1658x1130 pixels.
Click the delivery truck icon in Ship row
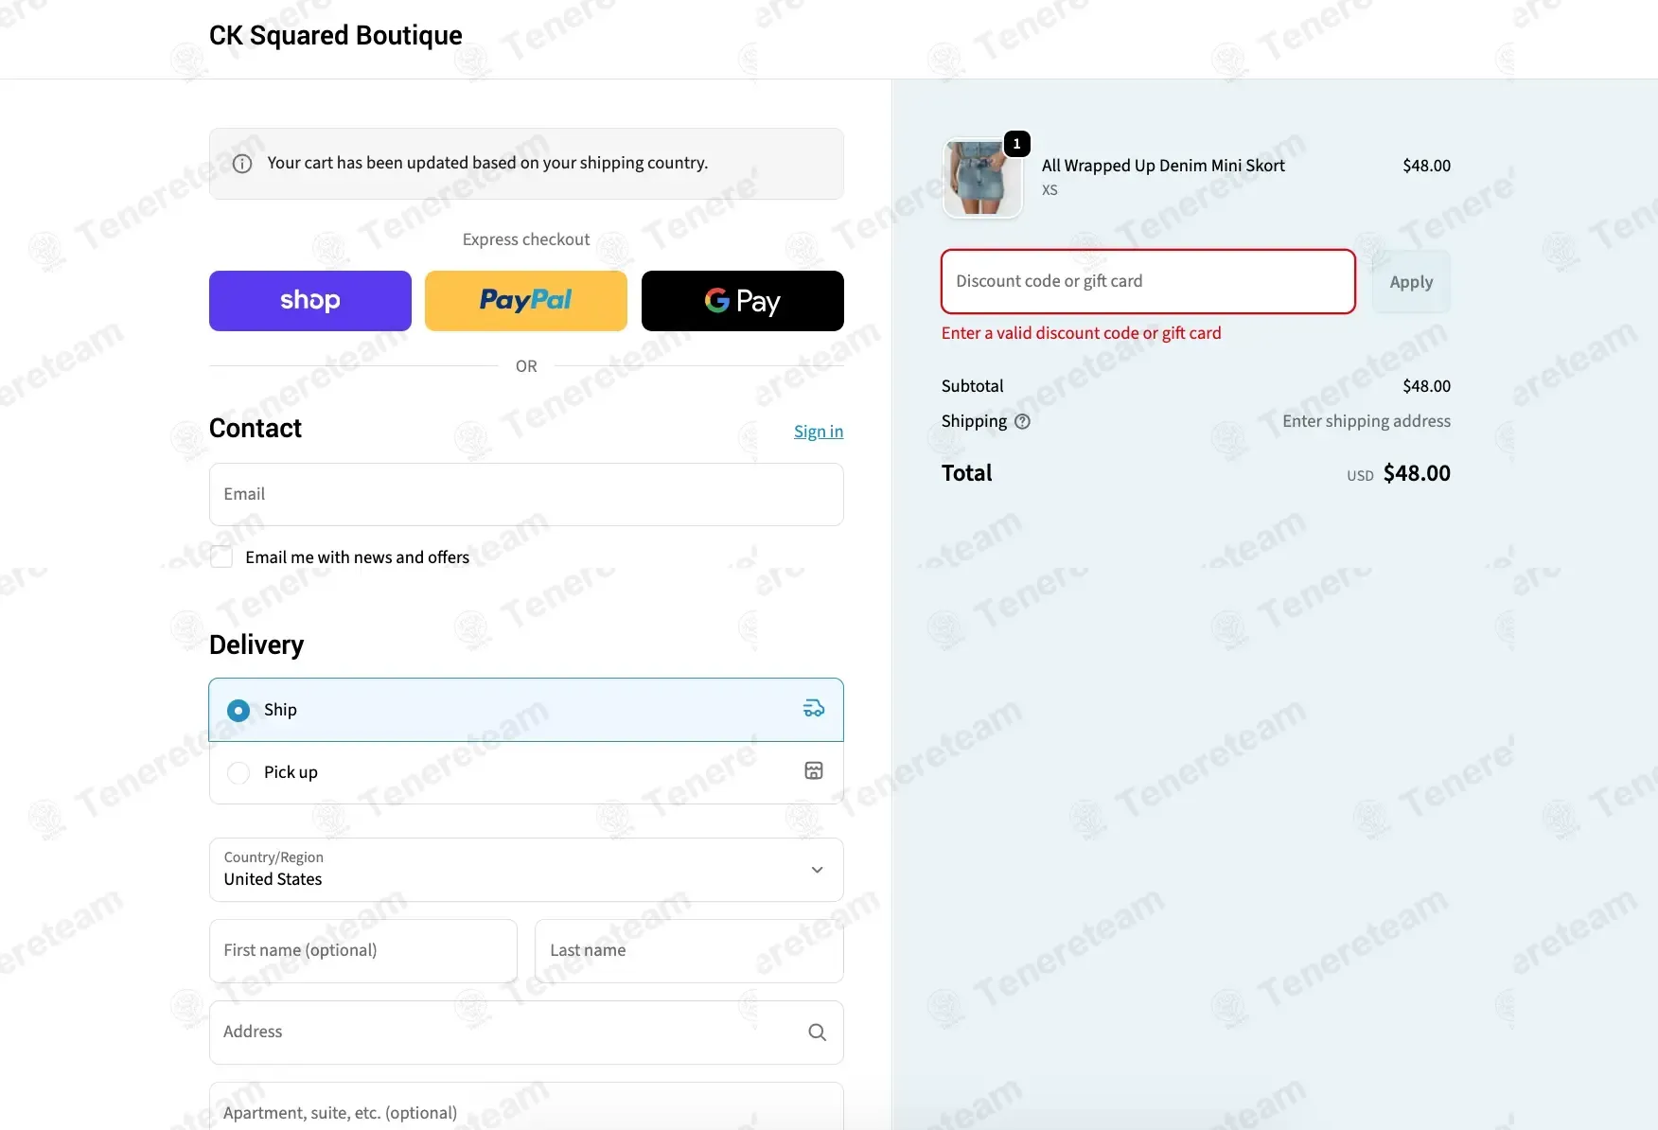(x=813, y=709)
